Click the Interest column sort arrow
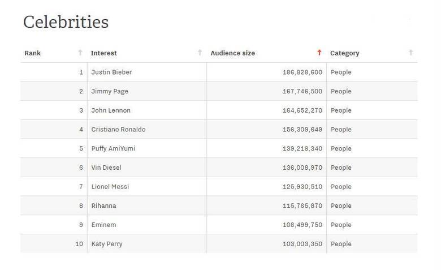Viewport: 441px width, 270px height. tap(200, 53)
